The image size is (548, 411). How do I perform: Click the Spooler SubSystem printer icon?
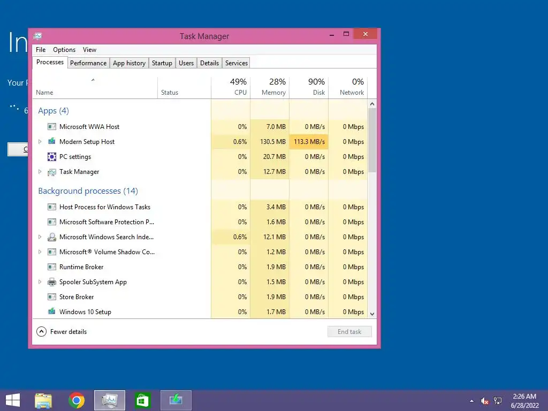point(52,281)
